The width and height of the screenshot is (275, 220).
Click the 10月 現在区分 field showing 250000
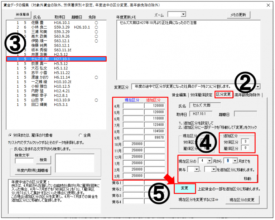pyautogui.click(x=133, y=144)
